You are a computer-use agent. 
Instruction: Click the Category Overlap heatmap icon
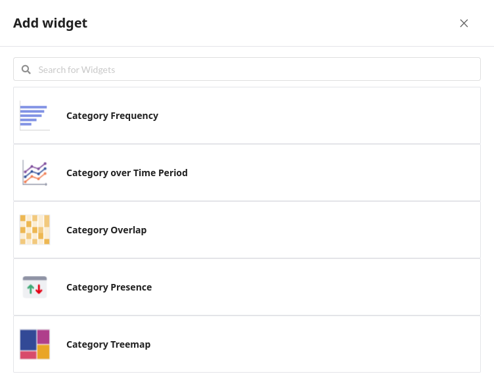click(x=35, y=230)
